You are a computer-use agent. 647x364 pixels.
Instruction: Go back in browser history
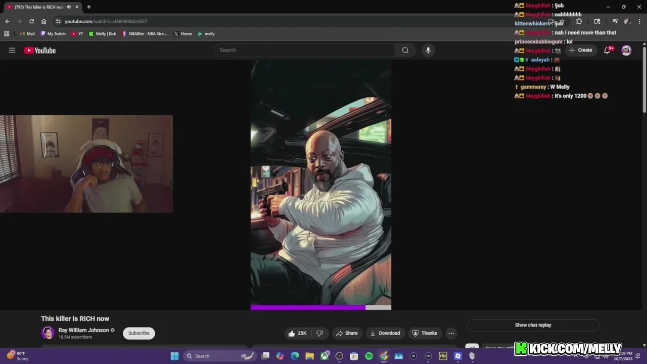tap(7, 21)
